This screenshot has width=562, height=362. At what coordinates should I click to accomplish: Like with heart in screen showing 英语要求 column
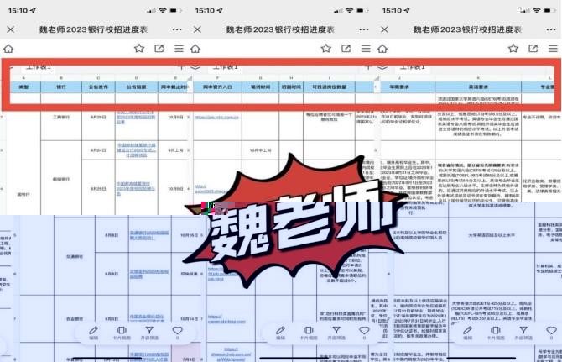552,333
